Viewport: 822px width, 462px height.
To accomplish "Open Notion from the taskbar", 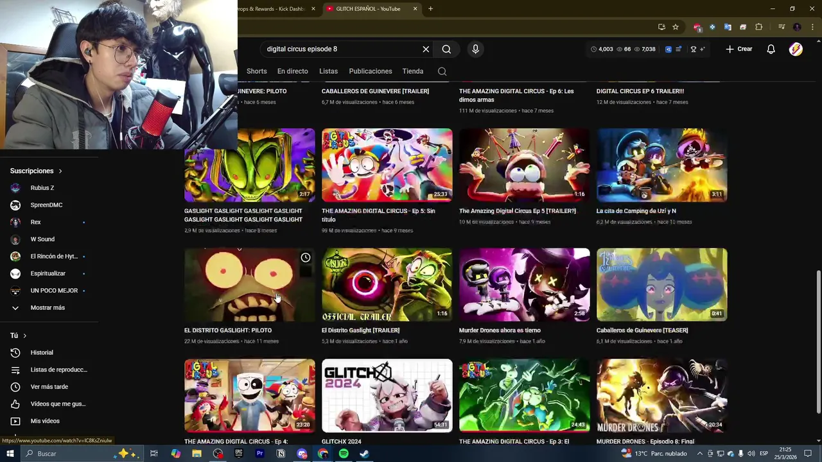I will click(281, 454).
